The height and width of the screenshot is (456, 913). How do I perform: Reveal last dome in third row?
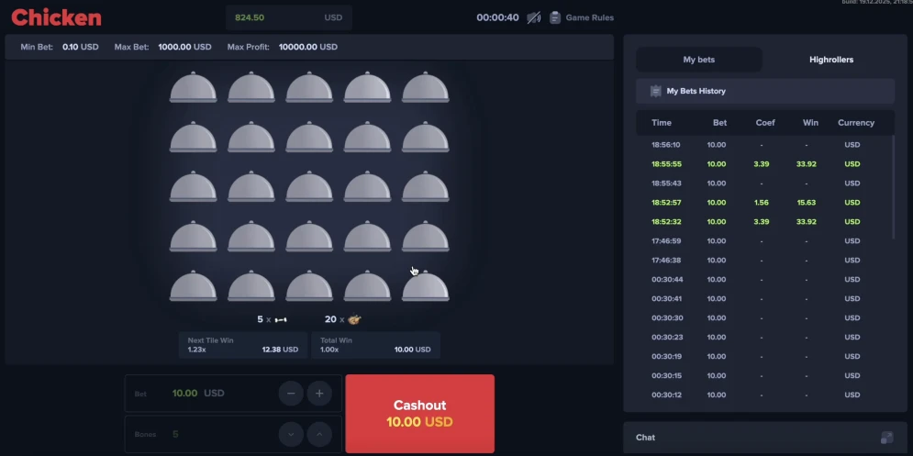point(426,186)
